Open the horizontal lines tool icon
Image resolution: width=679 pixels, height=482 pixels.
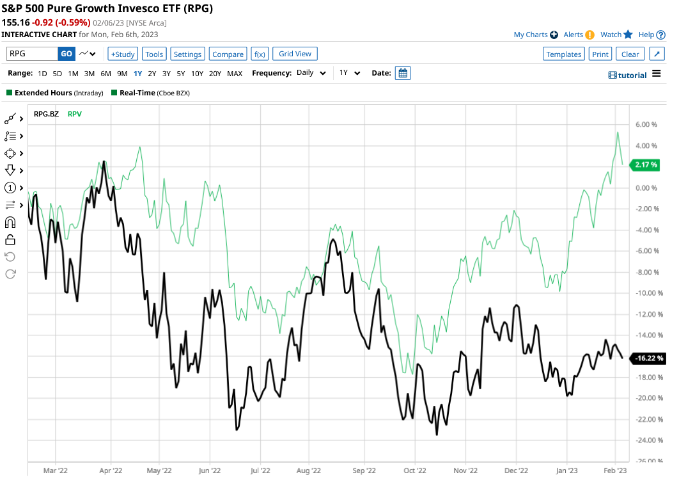click(10, 205)
